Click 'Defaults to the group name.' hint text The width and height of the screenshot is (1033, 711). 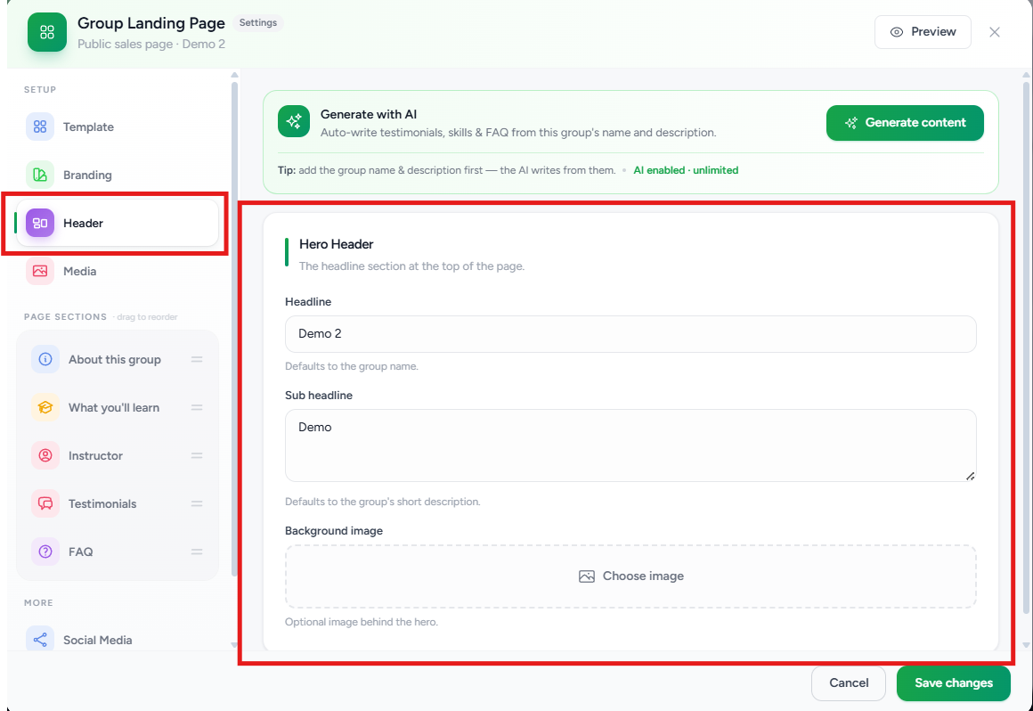[351, 366]
